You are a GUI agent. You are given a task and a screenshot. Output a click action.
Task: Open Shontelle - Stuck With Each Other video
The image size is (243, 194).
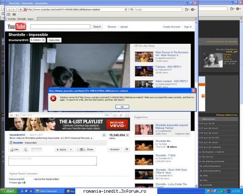click(x=171, y=171)
